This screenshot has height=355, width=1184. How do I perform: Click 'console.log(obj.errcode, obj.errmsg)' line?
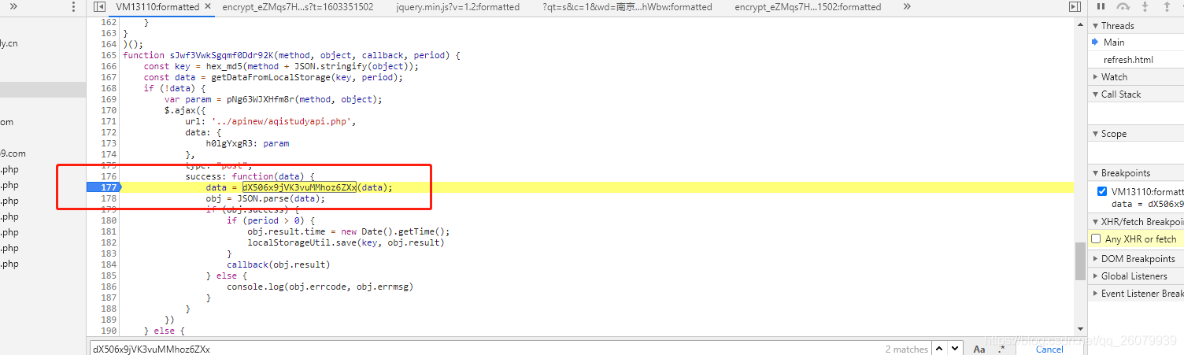point(320,287)
